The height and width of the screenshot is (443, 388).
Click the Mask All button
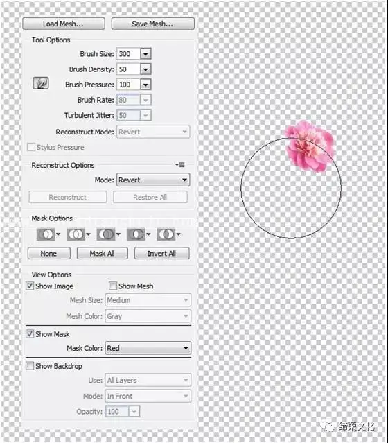click(103, 254)
